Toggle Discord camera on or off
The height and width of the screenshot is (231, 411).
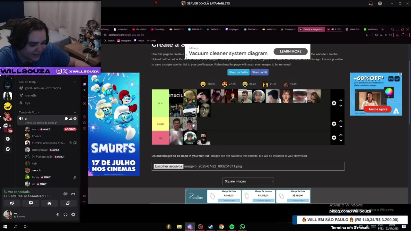coord(12,203)
